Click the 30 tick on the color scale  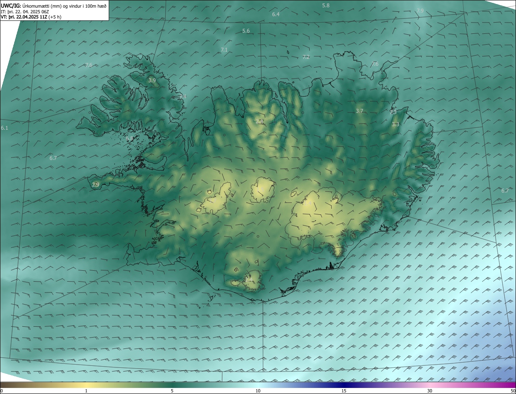point(430,391)
